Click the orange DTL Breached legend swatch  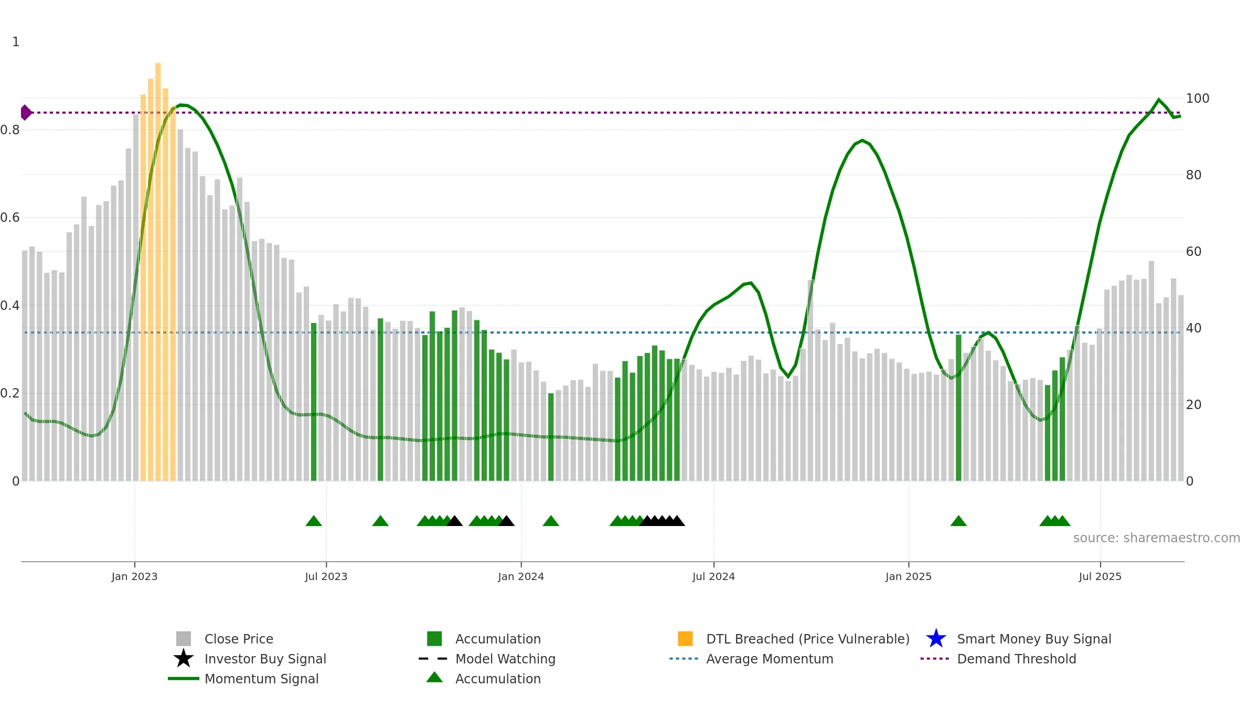pyautogui.click(x=685, y=639)
